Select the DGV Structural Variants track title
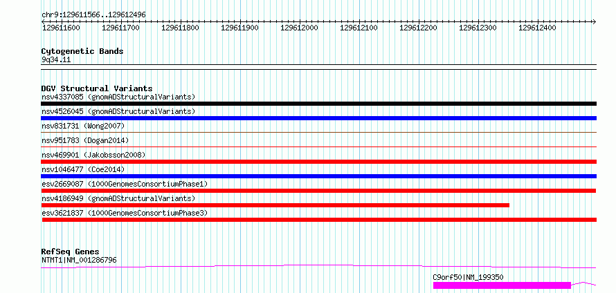 (x=97, y=88)
